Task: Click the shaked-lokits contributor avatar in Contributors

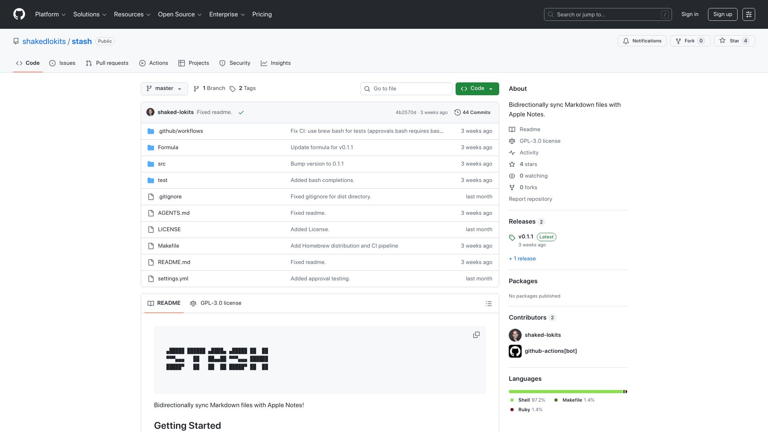Action: [515, 335]
